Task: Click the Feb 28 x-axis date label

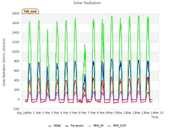Action: [x=22, y=113]
